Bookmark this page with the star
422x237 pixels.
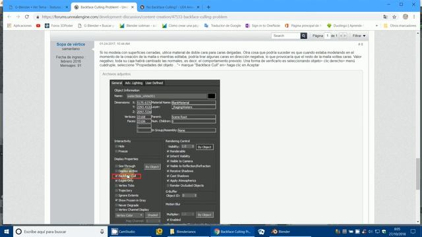(x=394, y=16)
